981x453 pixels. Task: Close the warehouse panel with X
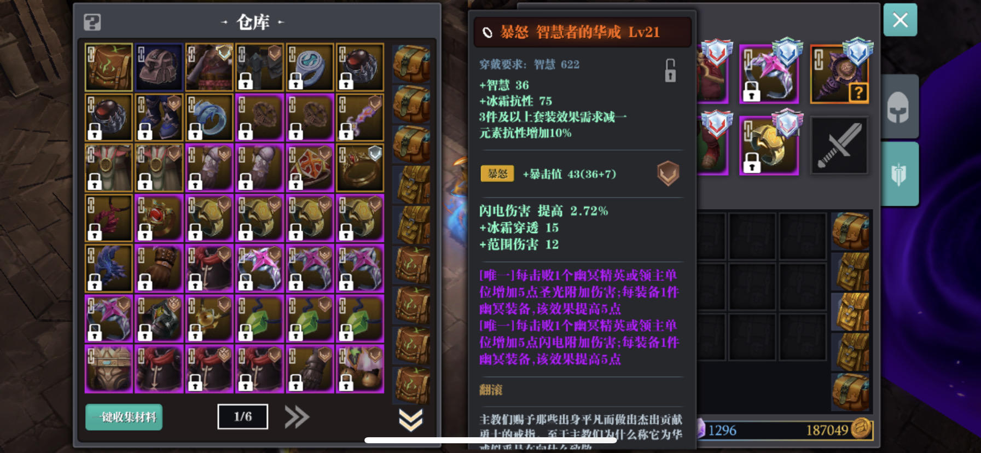click(900, 20)
